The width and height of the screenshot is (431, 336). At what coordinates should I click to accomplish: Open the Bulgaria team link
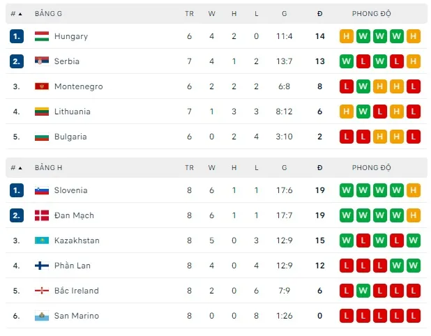point(70,137)
